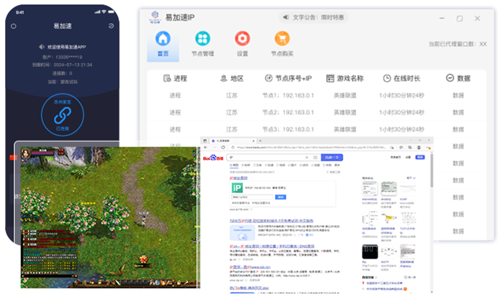501x298 pixels.
Task: Open a new browser tab with plus
Action: coord(260,141)
